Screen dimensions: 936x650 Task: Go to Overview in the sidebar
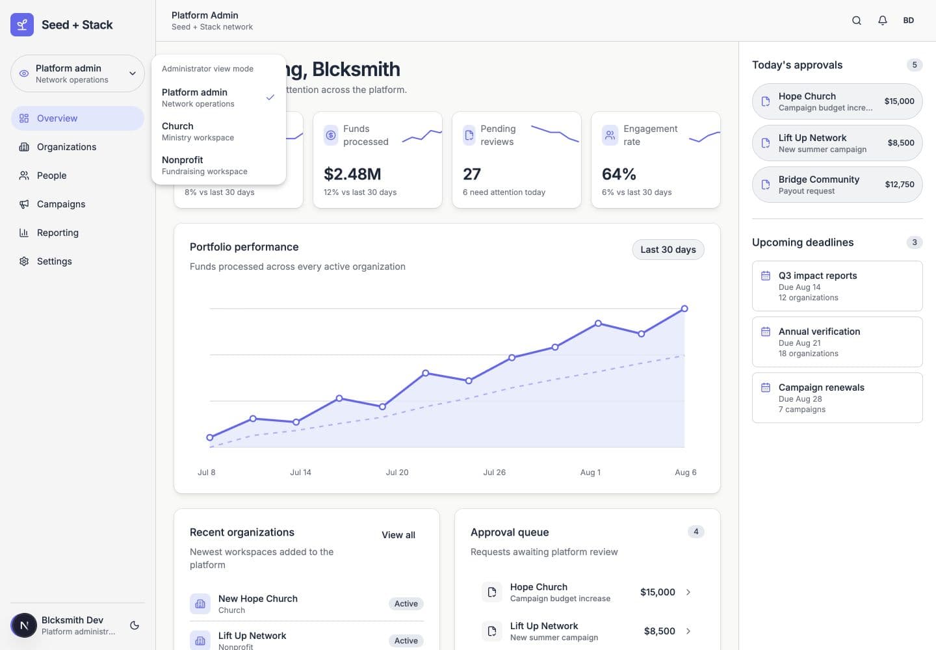pos(77,118)
